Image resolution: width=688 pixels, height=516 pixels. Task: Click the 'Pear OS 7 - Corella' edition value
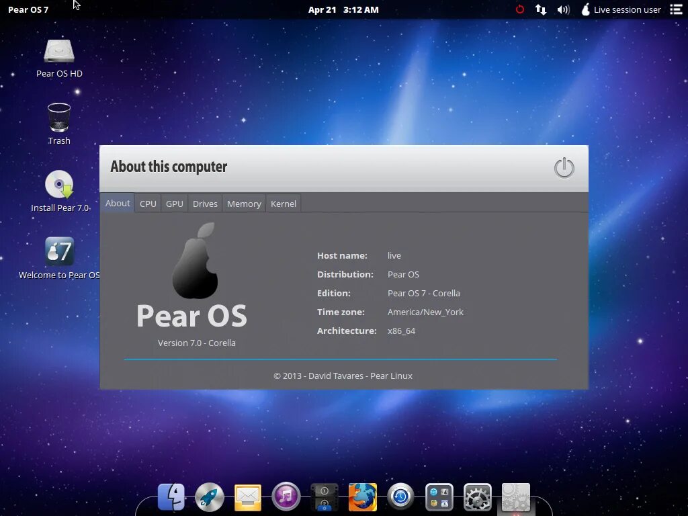click(424, 293)
